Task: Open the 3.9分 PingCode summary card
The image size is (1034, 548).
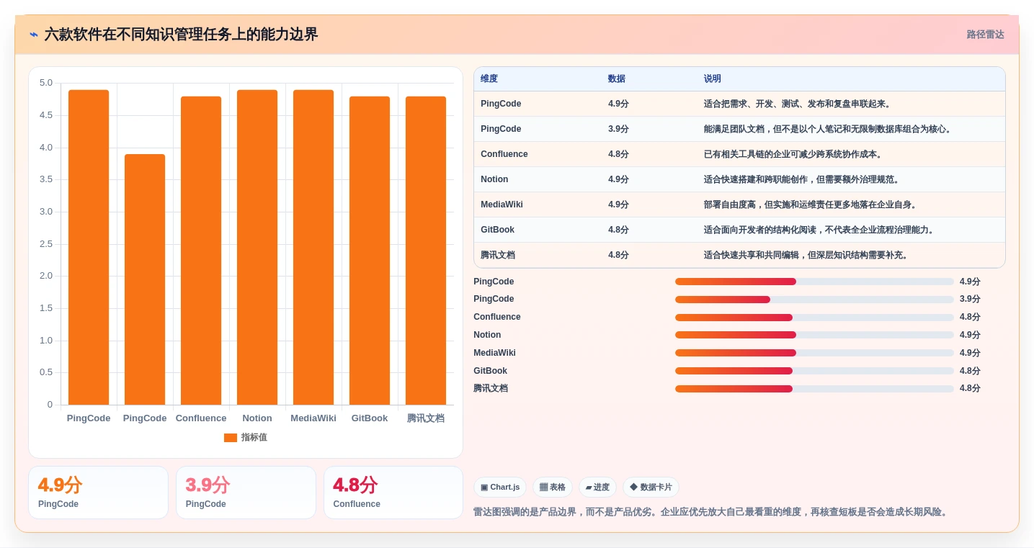Action: pos(246,493)
